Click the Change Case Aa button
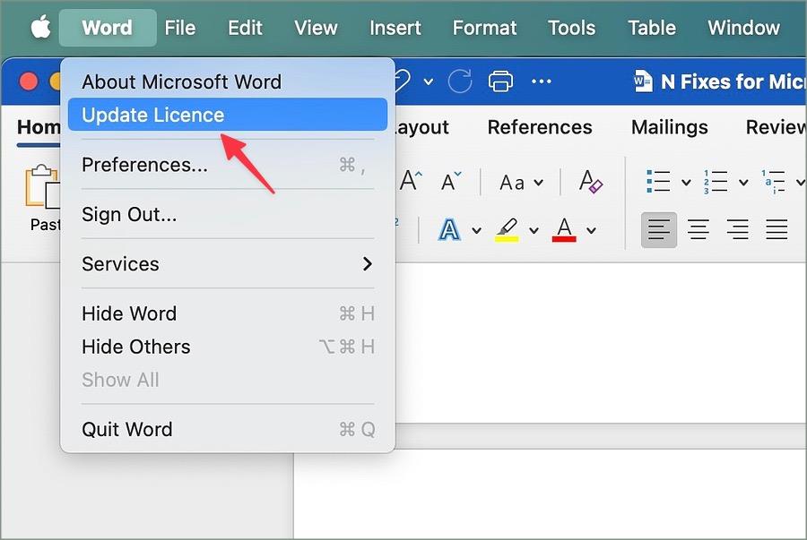 tap(512, 183)
